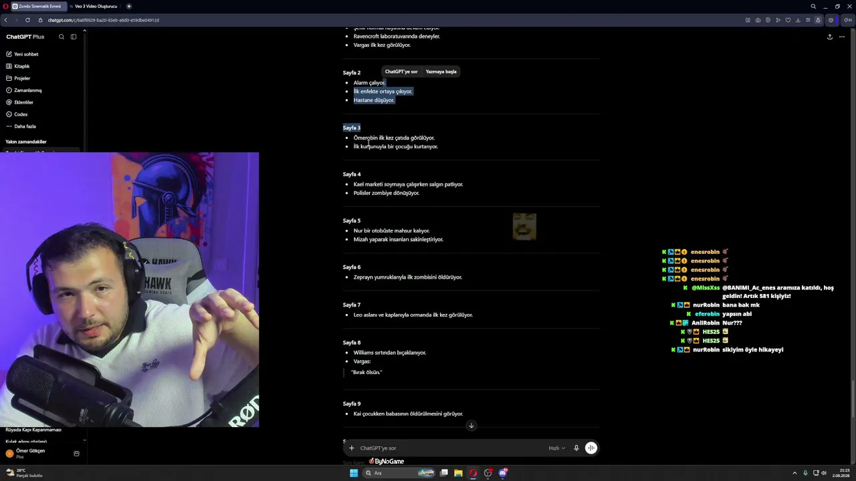Start dictation with the microphone icon
Viewport: 856px width, 481px height.
[576, 448]
